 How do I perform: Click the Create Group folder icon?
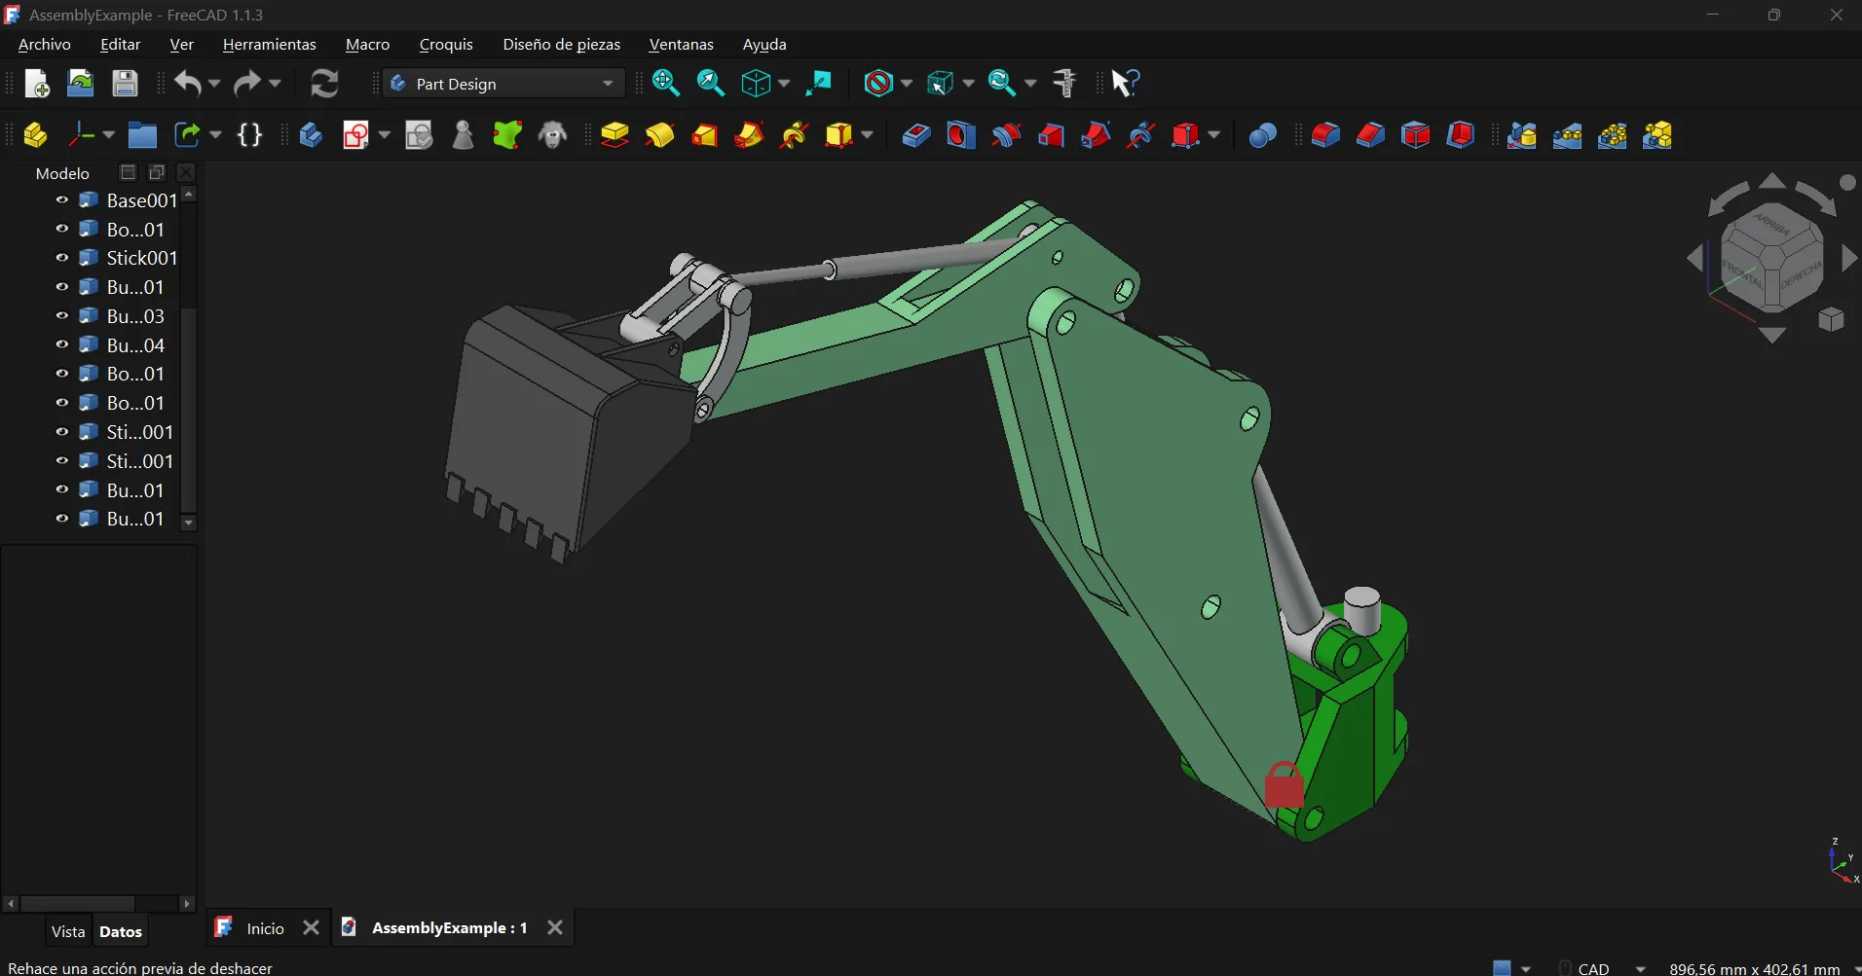[x=142, y=135]
